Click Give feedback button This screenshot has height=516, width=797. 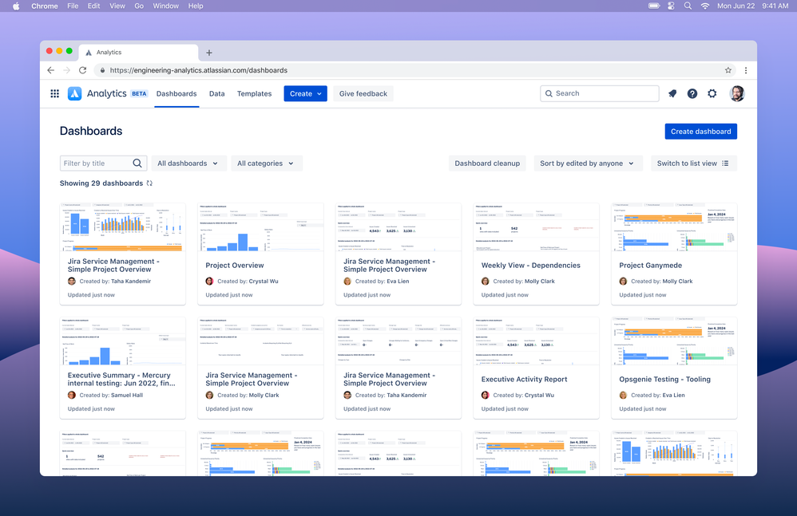pyautogui.click(x=363, y=93)
